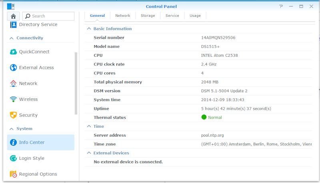Open the Security settings label
Screen dimensions: 320x183
click(28, 115)
